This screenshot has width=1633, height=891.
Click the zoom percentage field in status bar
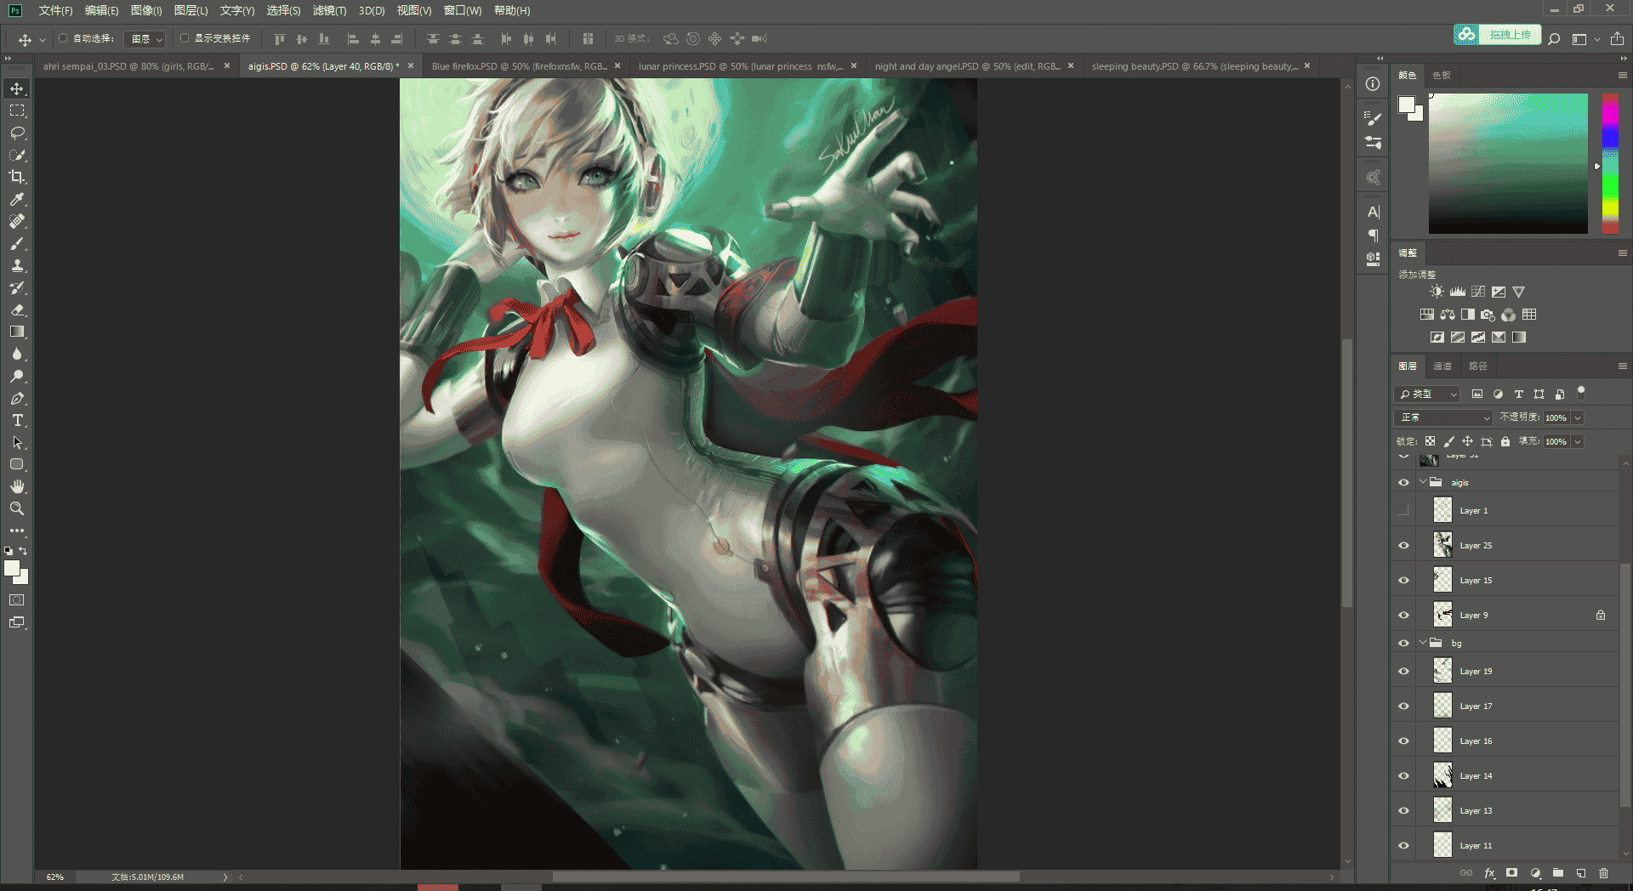[55, 877]
